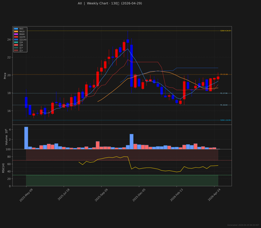The image size is (261, 228).
Task: Click the yellow 52W high line label
Action: coord(226,31)
